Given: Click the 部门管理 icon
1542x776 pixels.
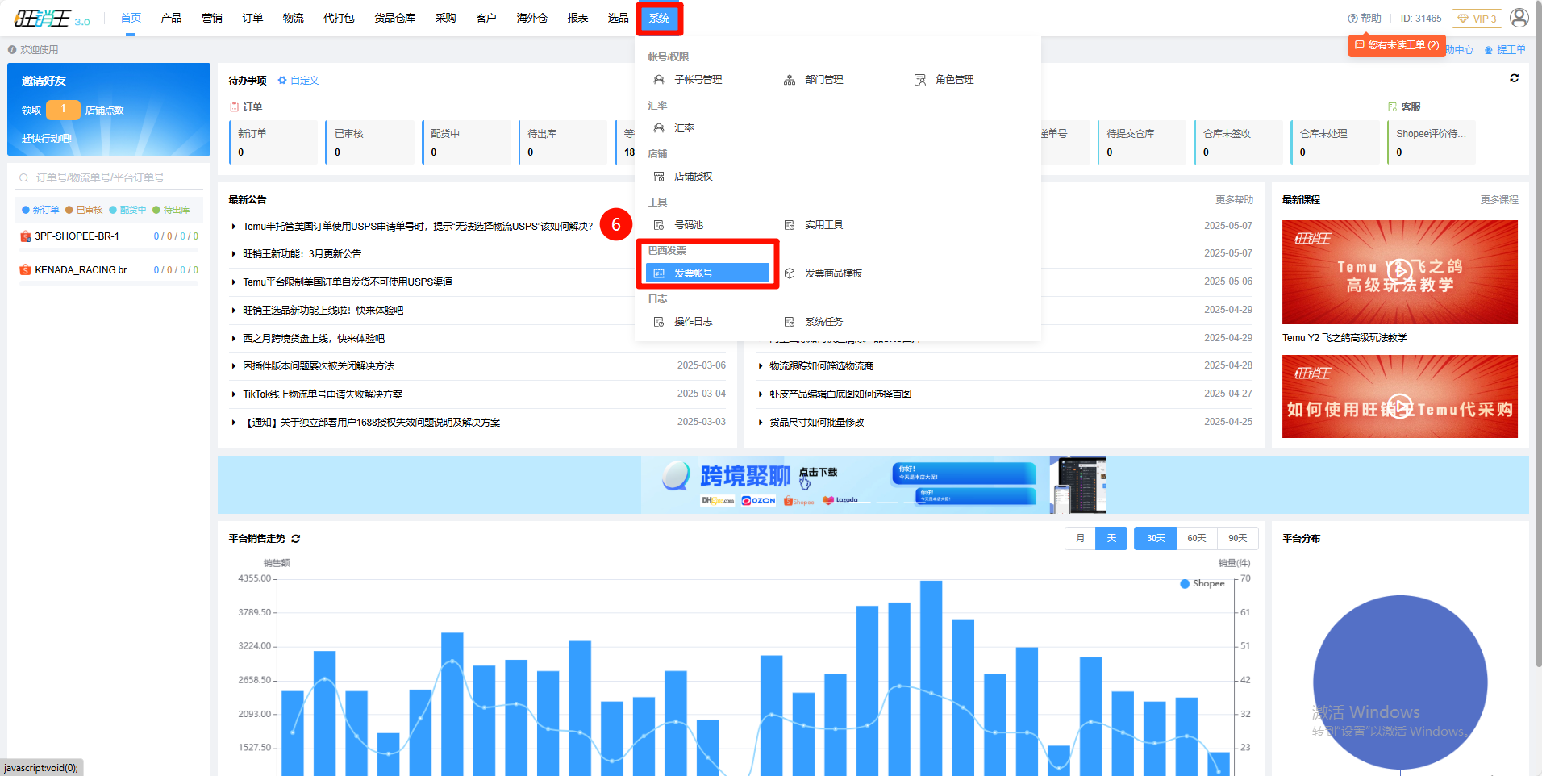Looking at the screenshot, I should point(790,80).
